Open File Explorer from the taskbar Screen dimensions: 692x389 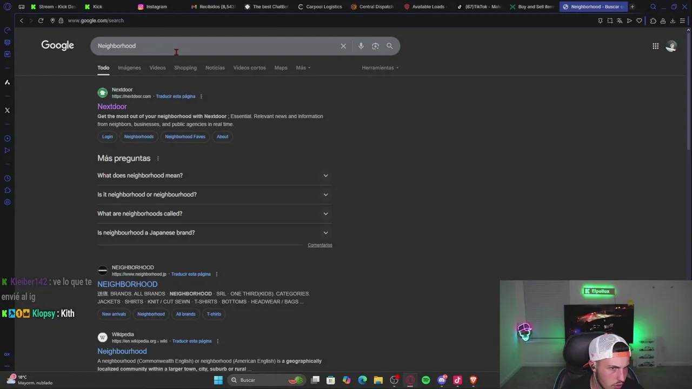[x=378, y=380]
